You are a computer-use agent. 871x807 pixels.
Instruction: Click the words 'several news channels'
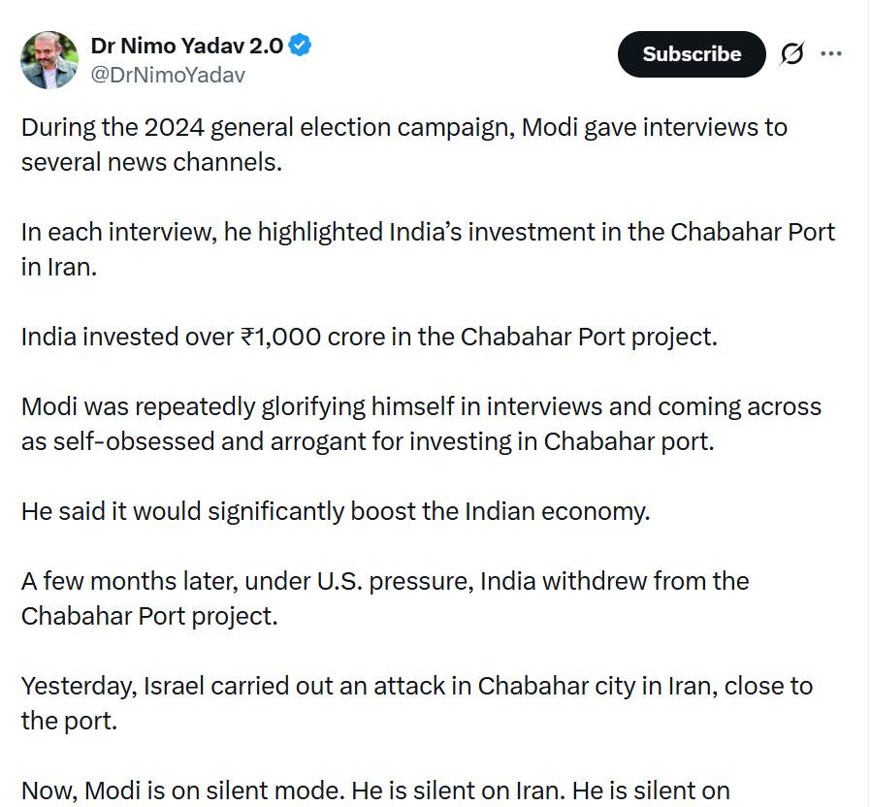151,162
